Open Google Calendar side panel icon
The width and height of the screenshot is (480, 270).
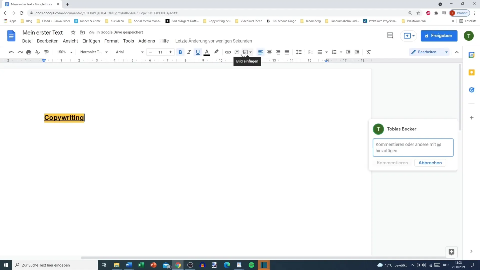coord(471,55)
